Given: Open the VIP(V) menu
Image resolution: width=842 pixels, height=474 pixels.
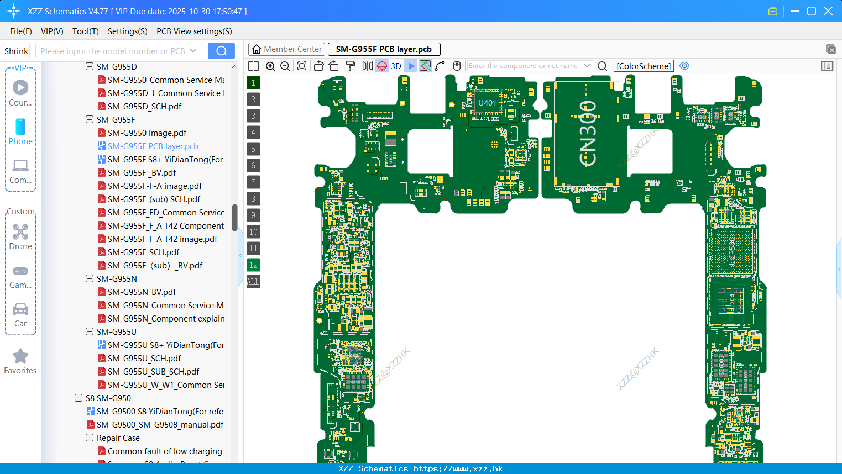Looking at the screenshot, I should [x=52, y=31].
